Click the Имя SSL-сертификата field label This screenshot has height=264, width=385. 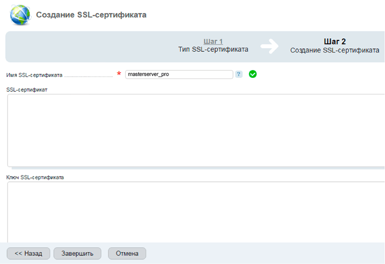[x=34, y=75]
